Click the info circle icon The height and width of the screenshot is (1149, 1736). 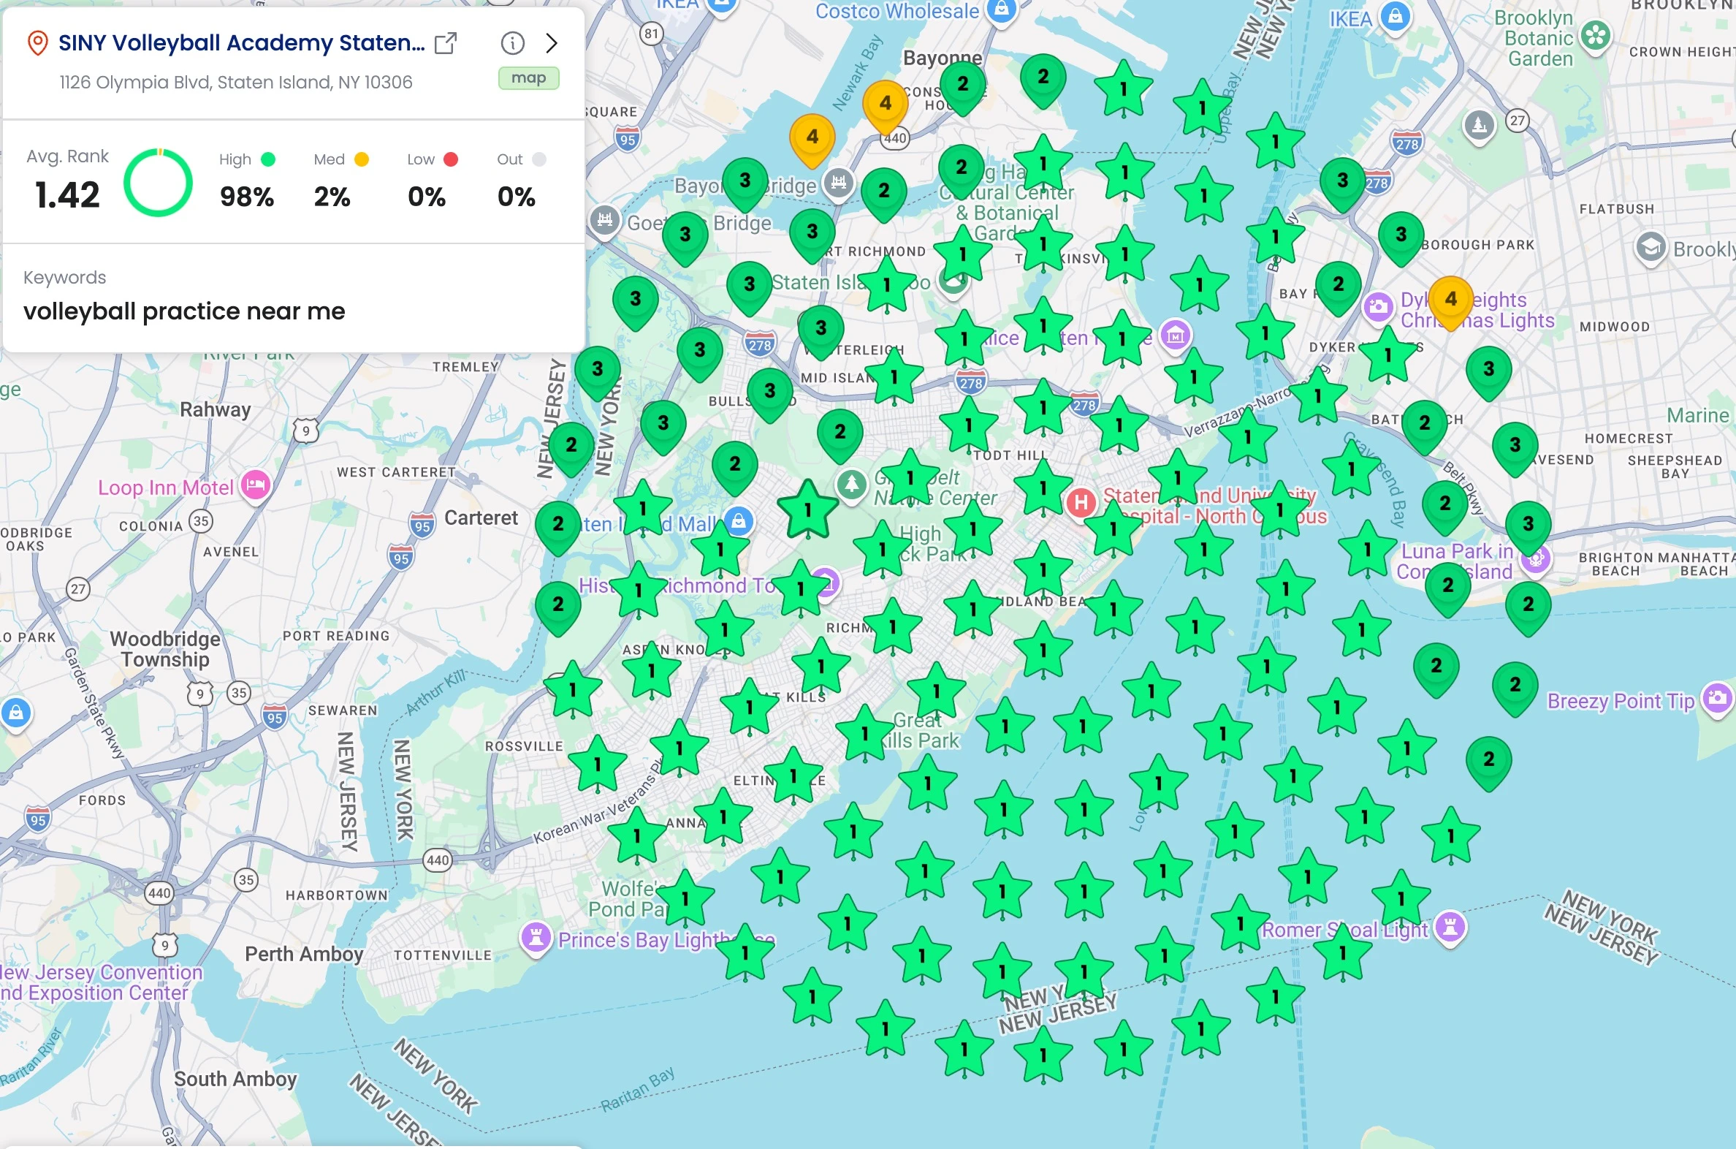coord(512,43)
